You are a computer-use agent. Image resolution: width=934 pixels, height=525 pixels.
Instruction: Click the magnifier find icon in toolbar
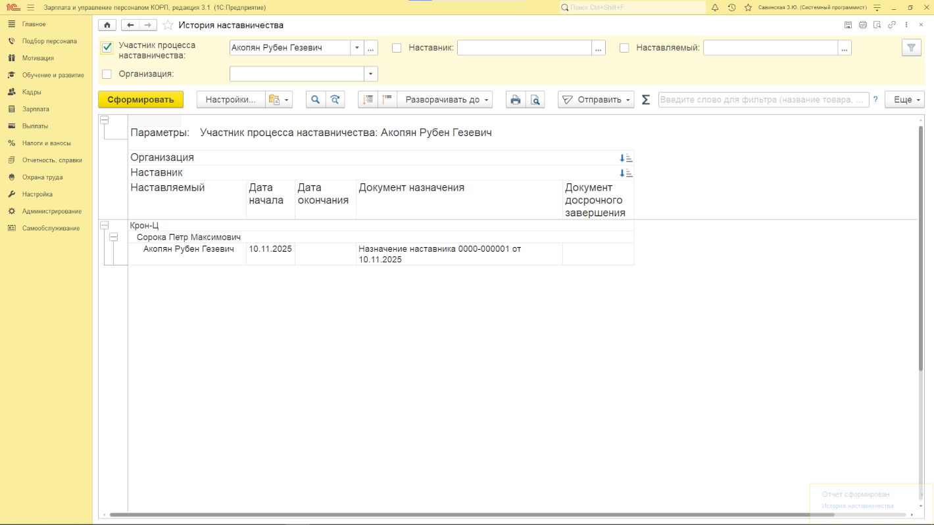pos(316,100)
